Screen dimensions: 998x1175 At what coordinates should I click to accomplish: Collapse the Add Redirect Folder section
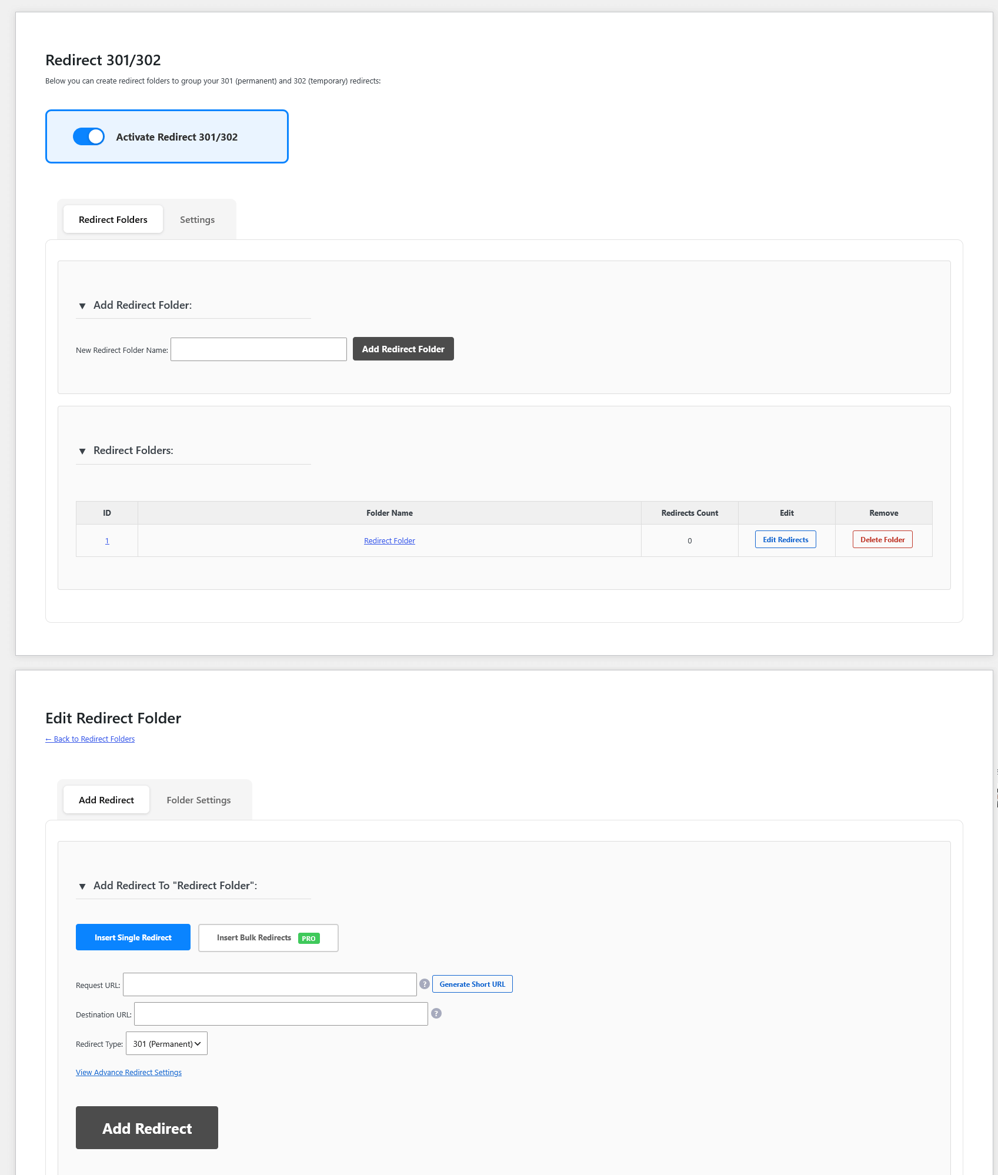pyautogui.click(x=82, y=306)
